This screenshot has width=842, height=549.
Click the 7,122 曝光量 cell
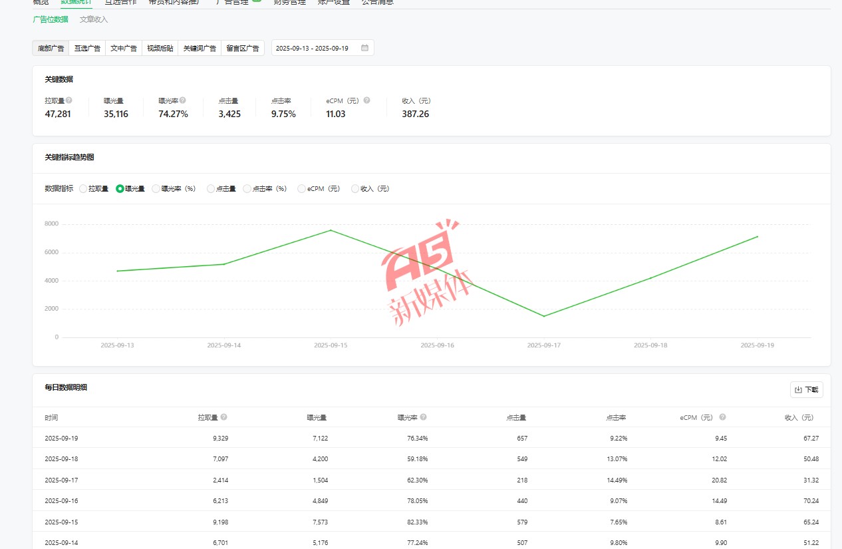point(320,439)
